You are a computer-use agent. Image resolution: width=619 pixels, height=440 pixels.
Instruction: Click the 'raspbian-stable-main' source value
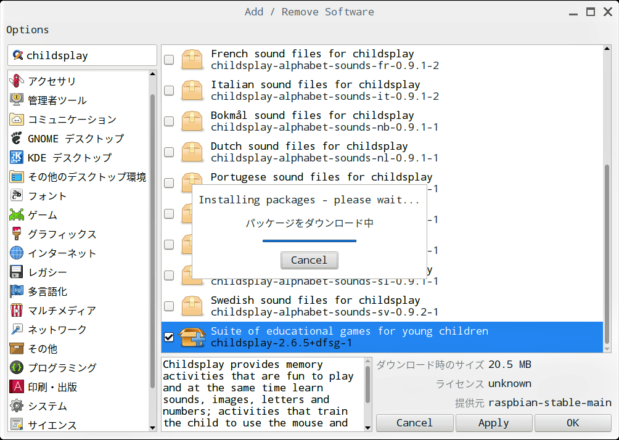tap(550, 403)
